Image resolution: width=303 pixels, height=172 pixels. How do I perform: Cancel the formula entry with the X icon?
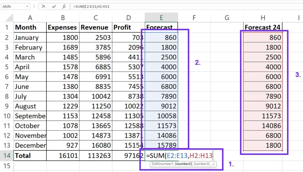(43, 7)
